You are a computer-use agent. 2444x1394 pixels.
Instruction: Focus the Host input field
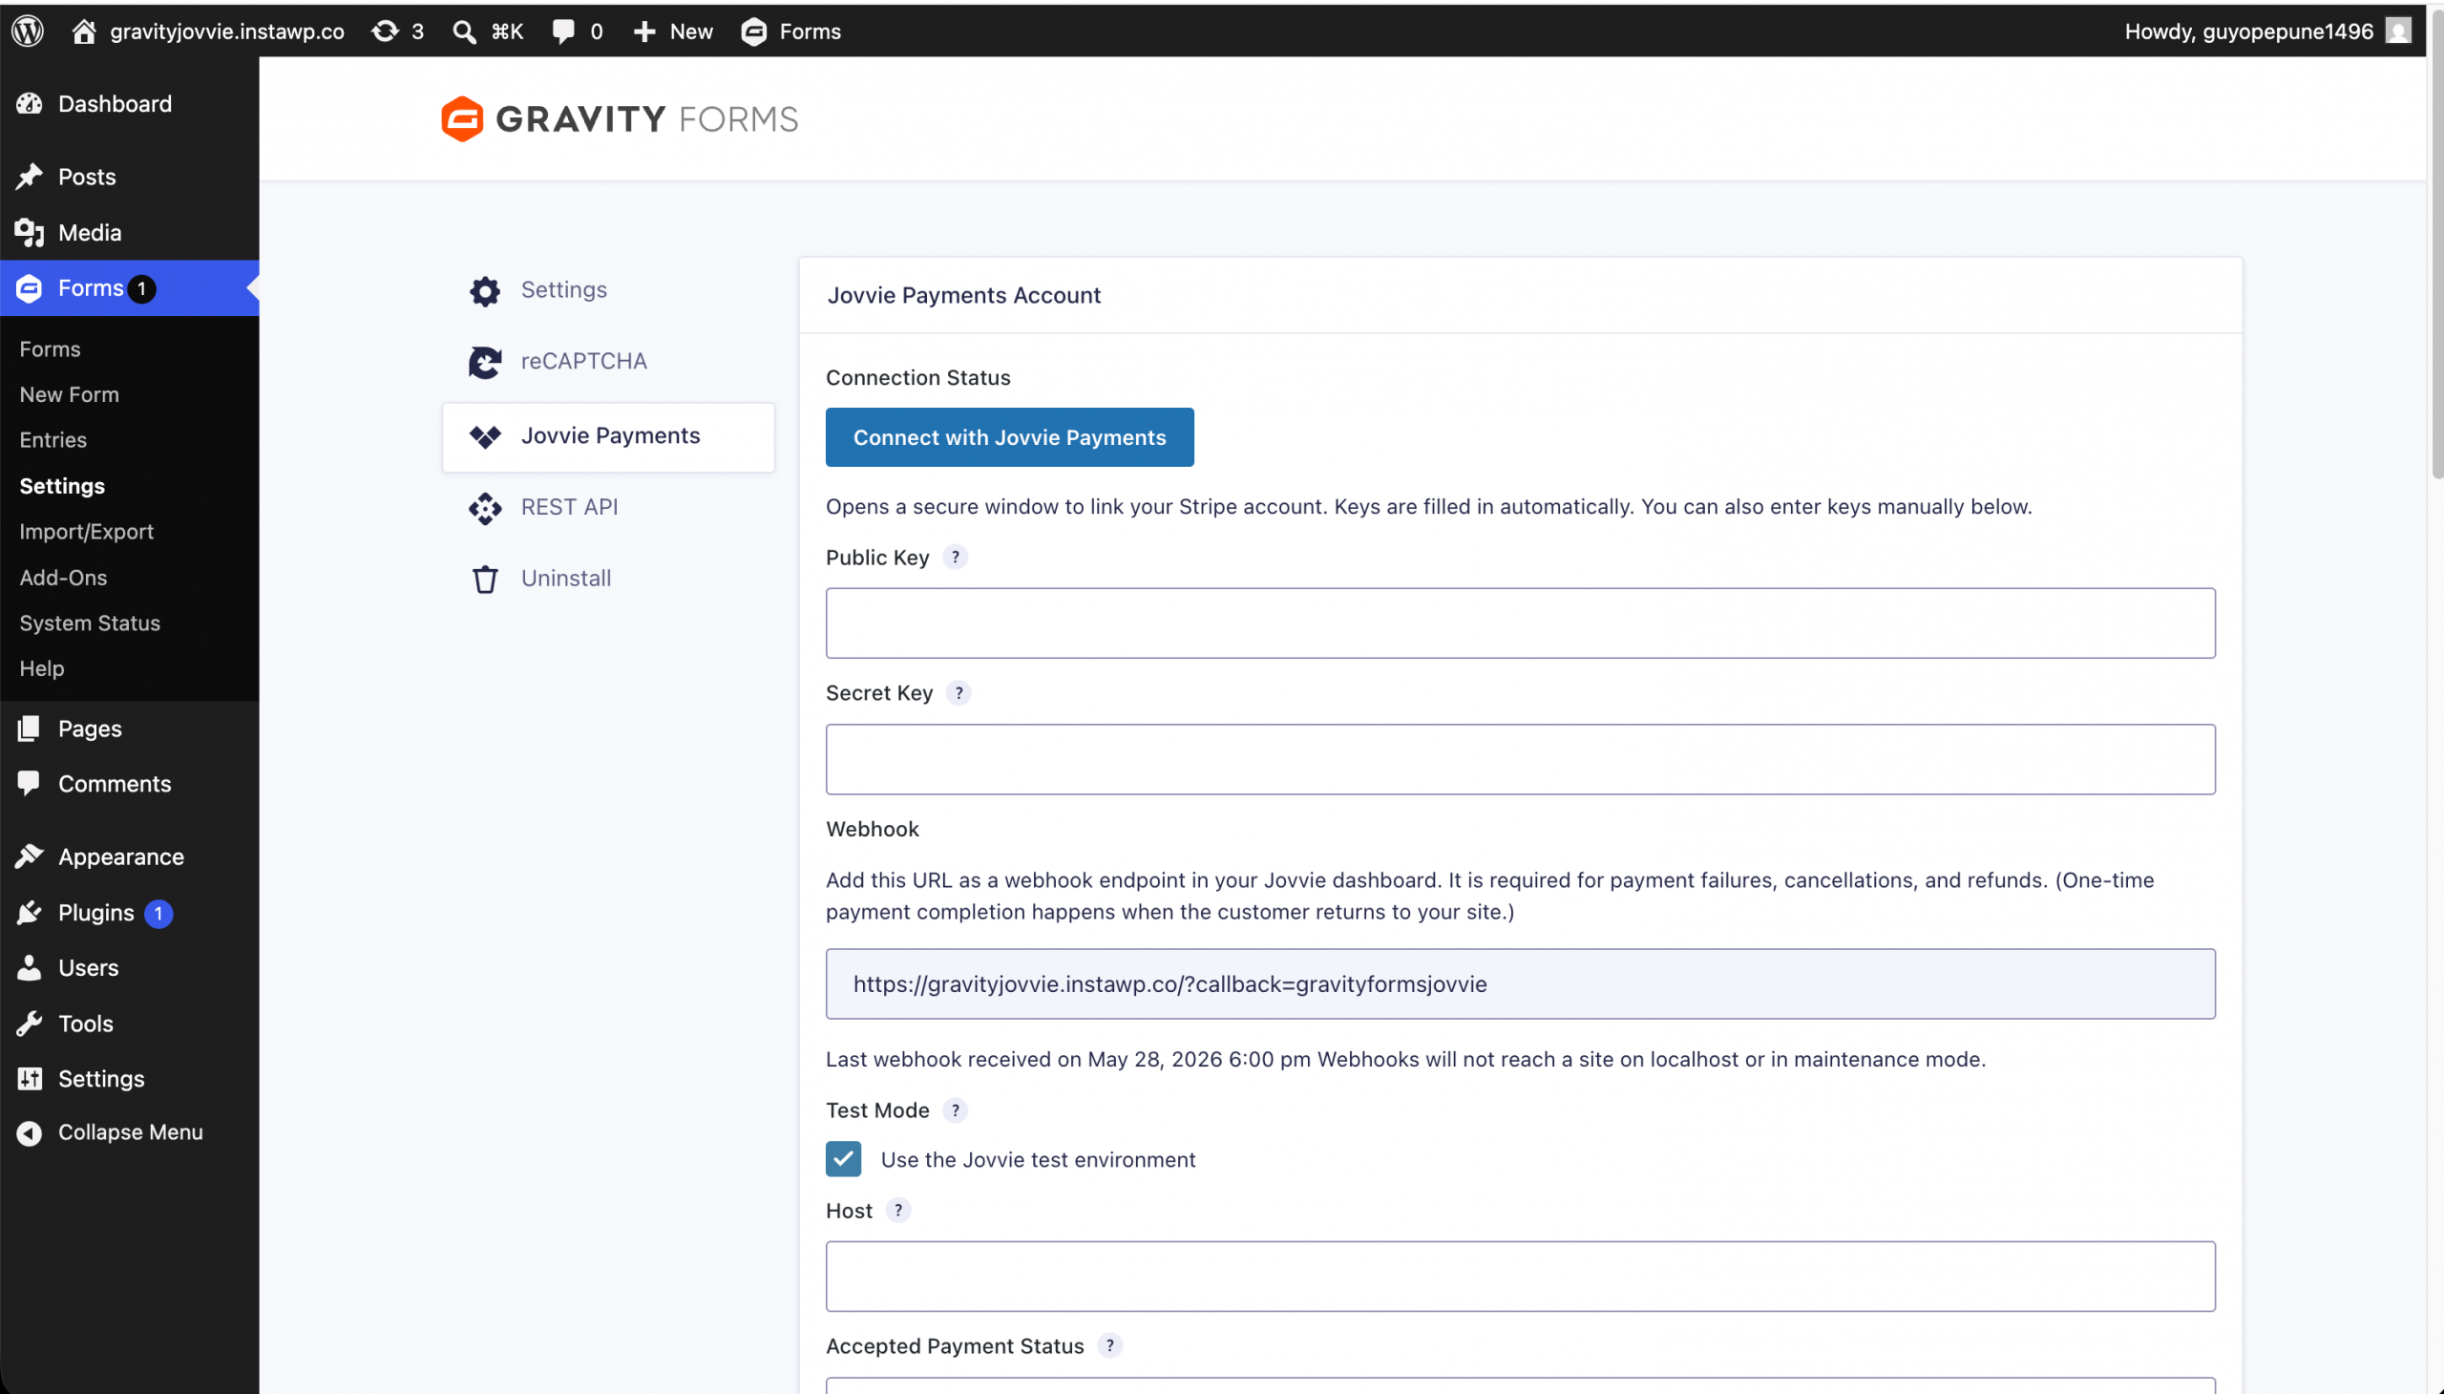point(1520,1278)
